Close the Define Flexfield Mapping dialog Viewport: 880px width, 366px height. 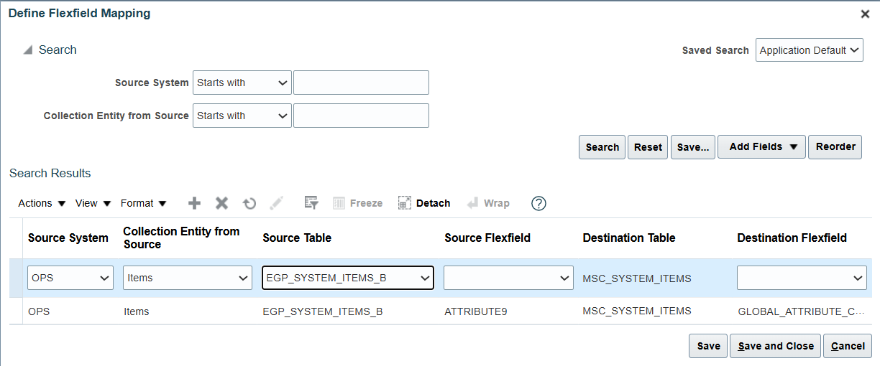click(x=866, y=14)
